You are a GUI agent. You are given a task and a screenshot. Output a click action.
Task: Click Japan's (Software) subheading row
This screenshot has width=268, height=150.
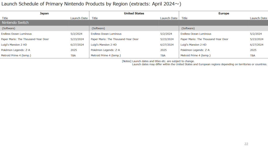(x=44, y=28)
